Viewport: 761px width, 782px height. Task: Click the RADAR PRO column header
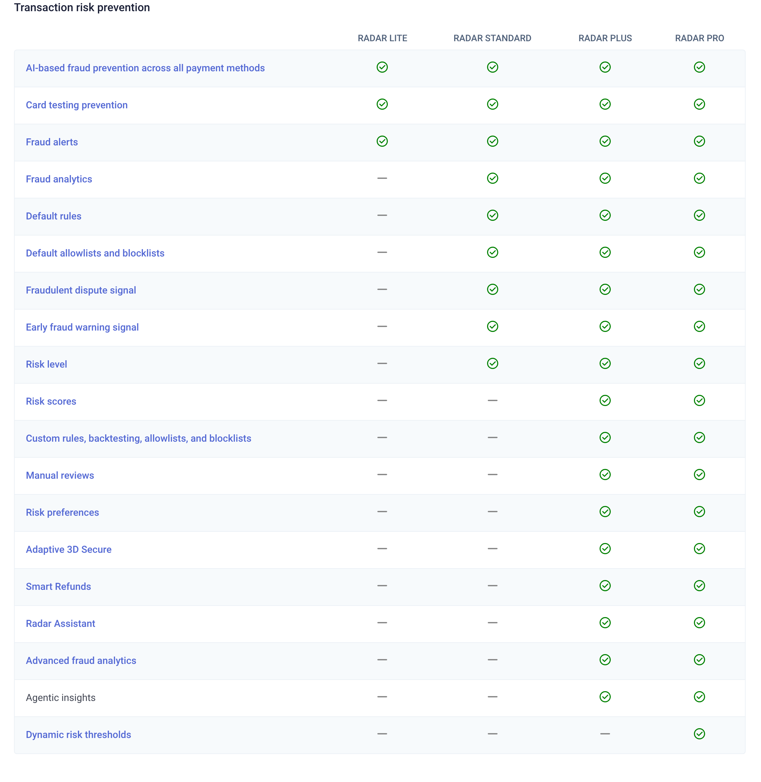coord(700,38)
